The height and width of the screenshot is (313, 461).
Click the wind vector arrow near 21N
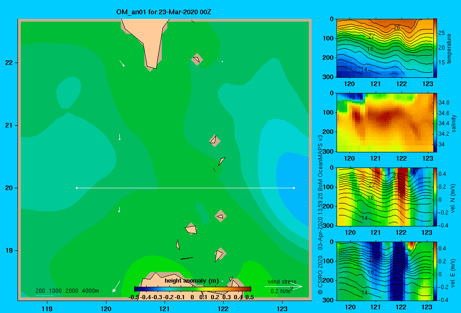coord(120,137)
